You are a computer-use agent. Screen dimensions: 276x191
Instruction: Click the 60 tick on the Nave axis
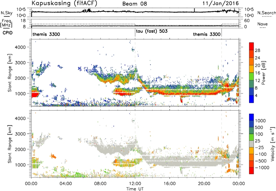pyautogui.click(x=247, y=21)
